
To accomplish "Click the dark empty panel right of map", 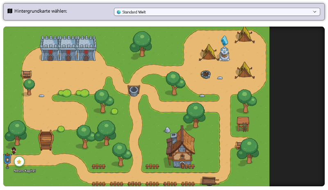I will click(297, 106).
